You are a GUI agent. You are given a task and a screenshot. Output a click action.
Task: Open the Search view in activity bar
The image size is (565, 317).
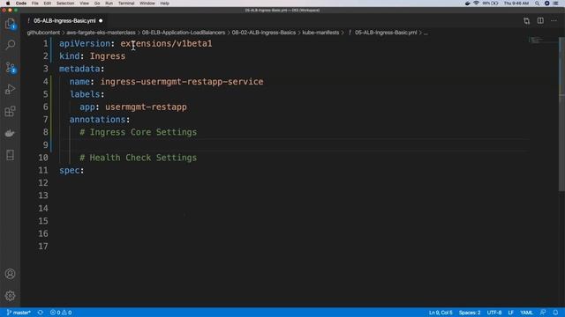pyautogui.click(x=10, y=45)
